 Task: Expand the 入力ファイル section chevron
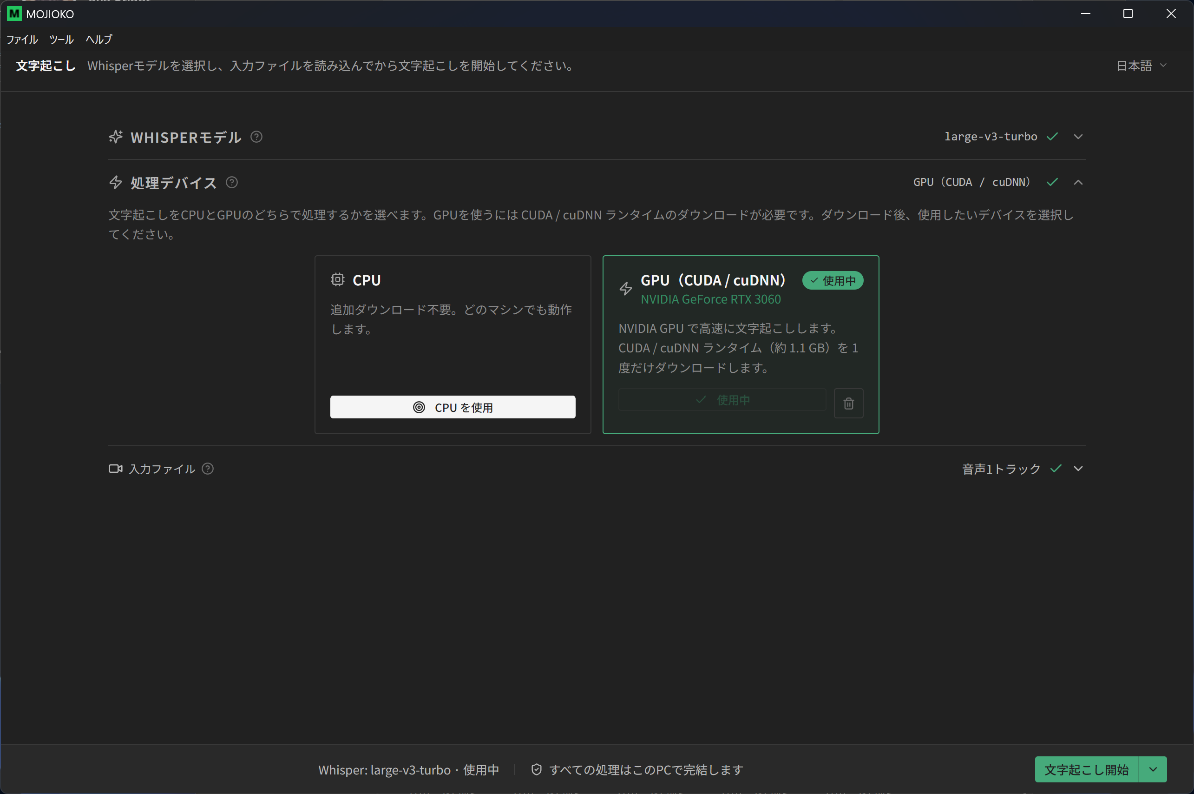1078,469
